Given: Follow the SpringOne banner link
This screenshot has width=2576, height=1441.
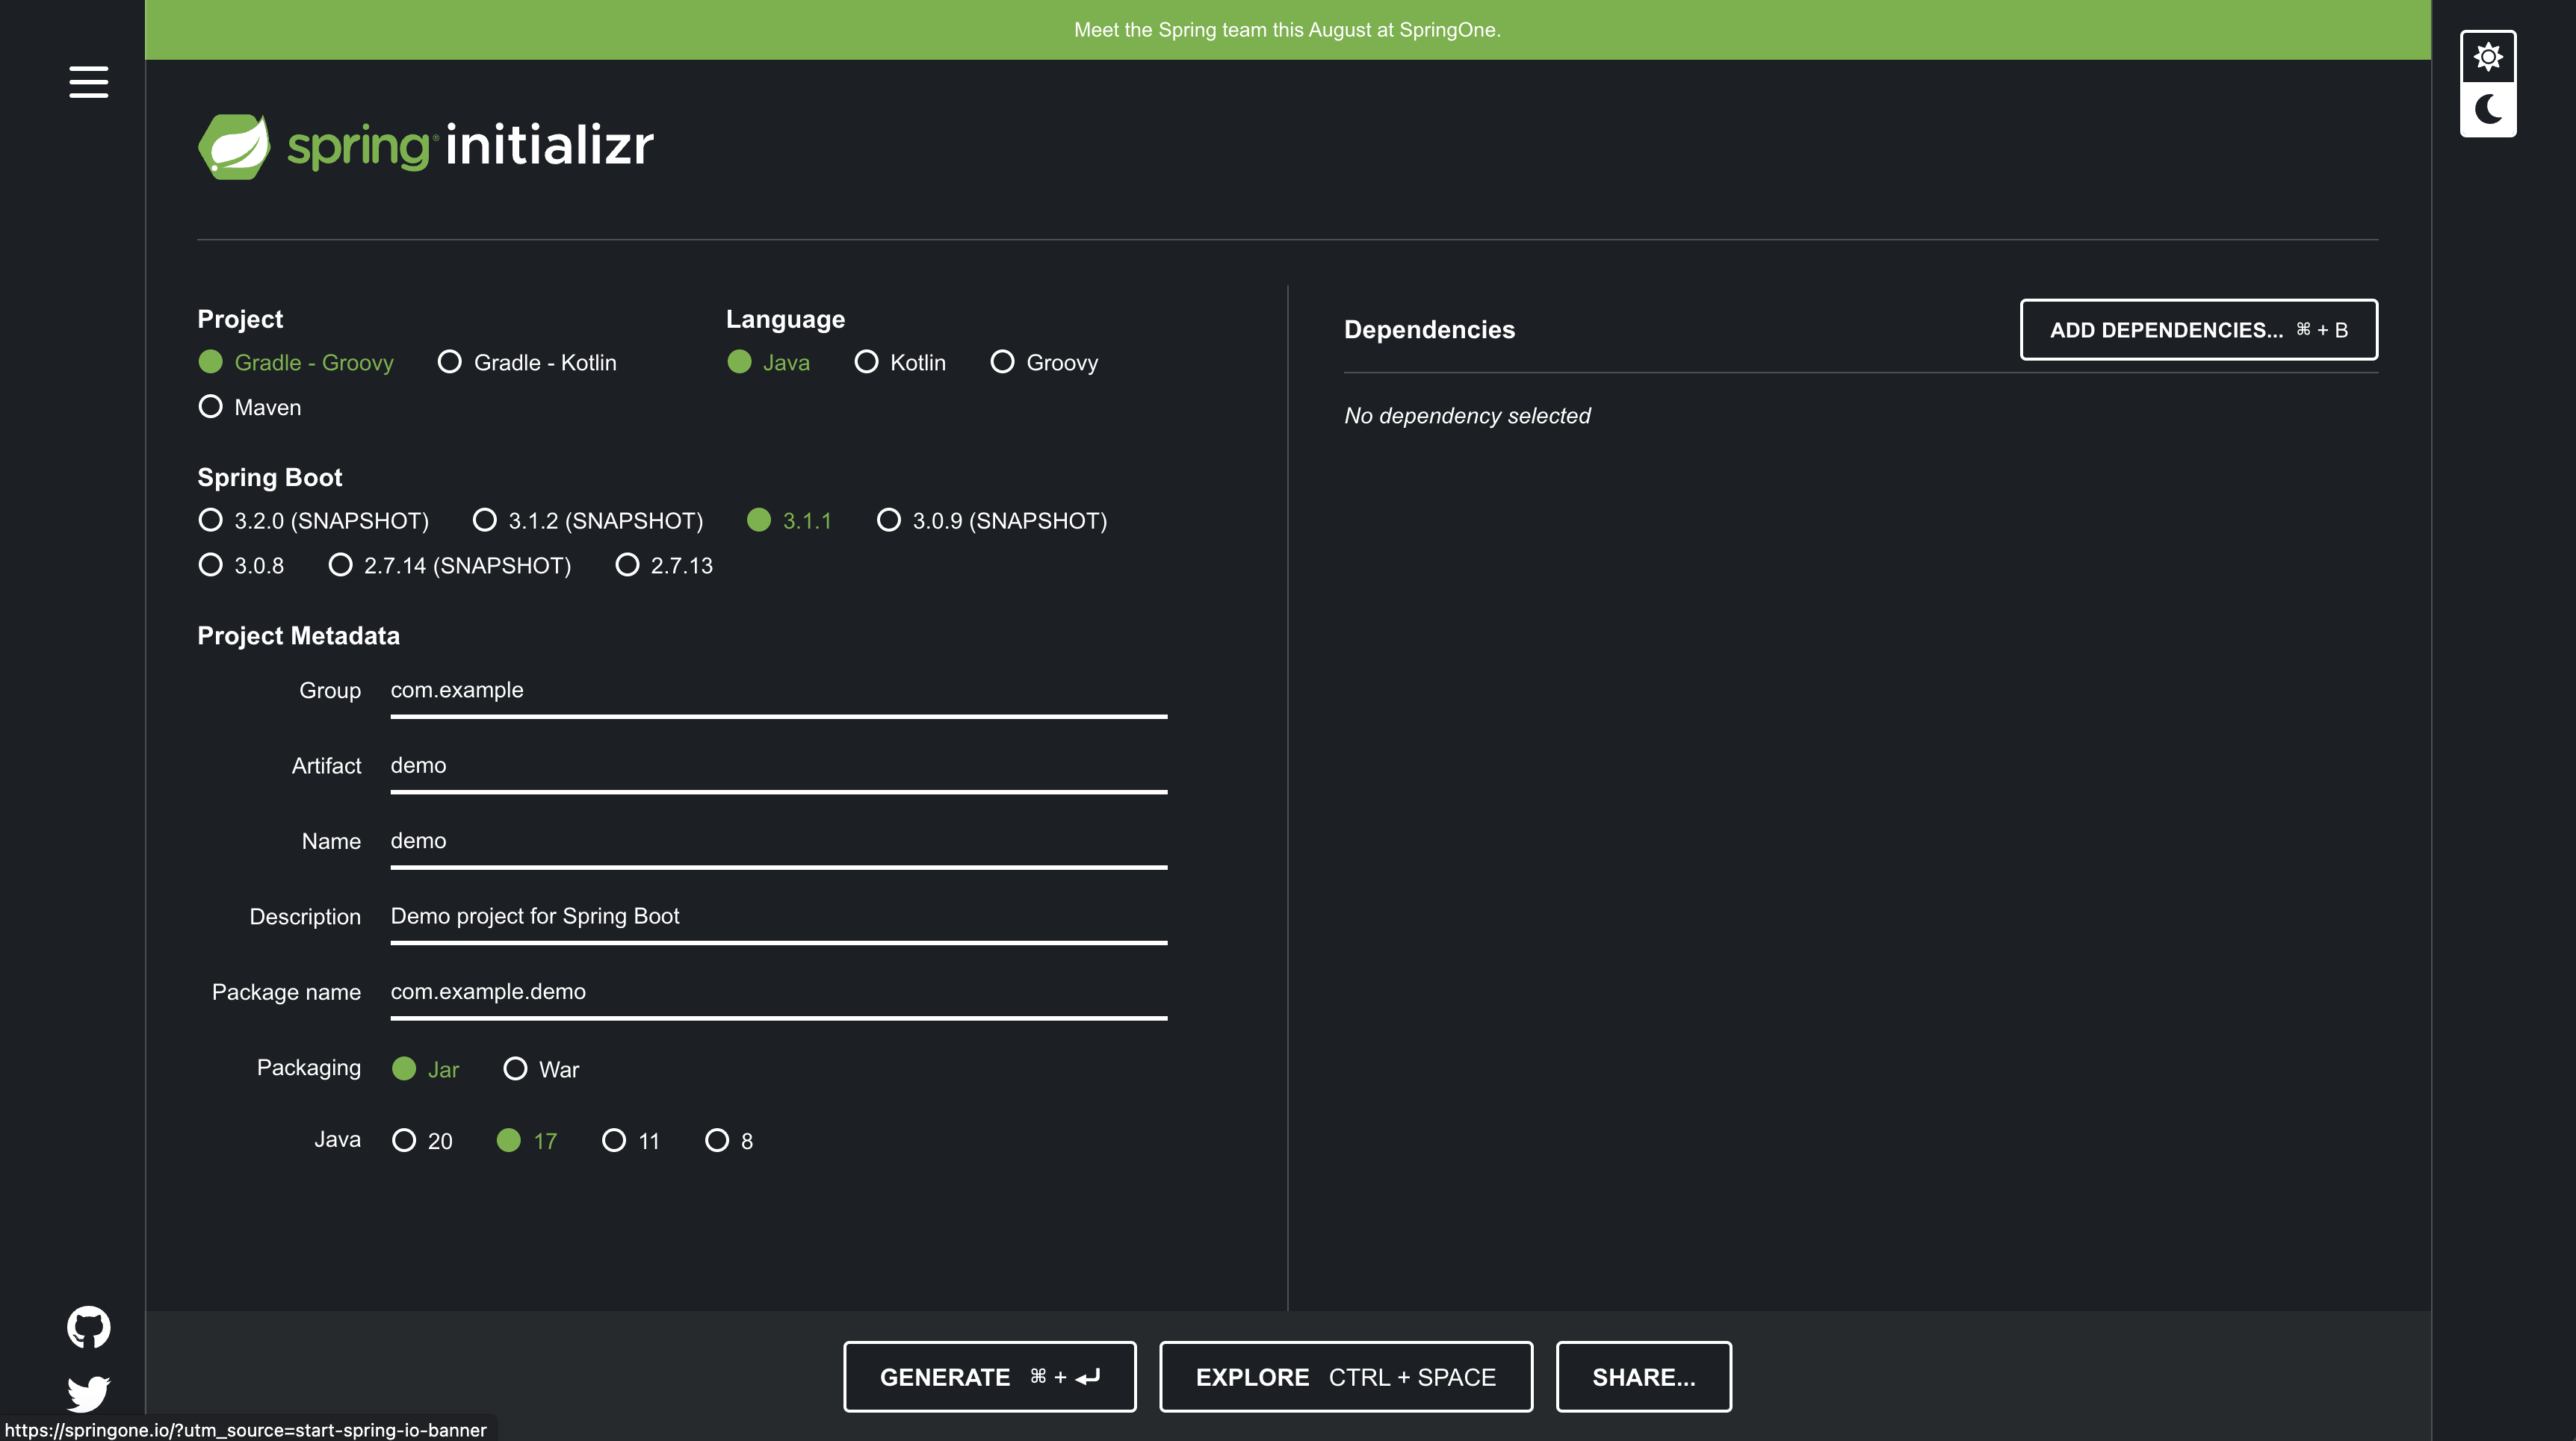Looking at the screenshot, I should pyautogui.click(x=1286, y=30).
